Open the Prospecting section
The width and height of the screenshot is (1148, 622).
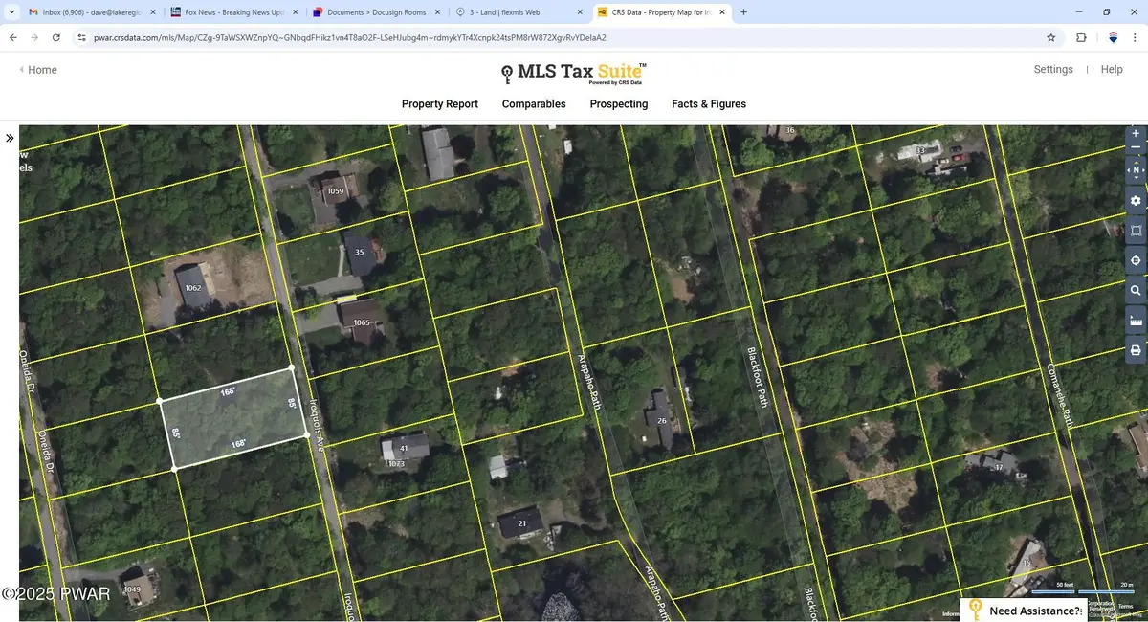pyautogui.click(x=618, y=104)
